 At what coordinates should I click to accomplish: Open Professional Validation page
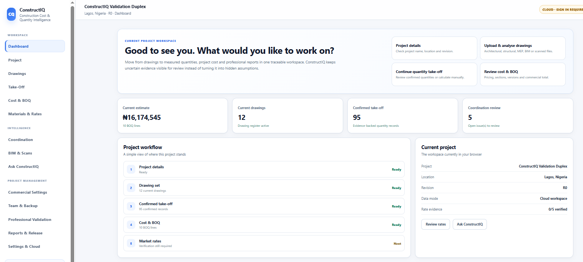coord(35,219)
